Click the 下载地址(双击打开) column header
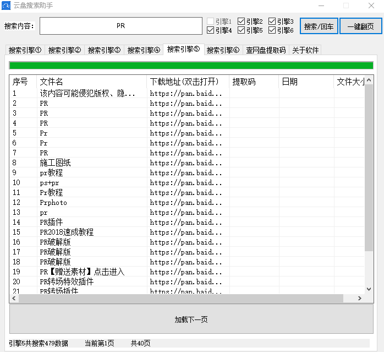 pos(188,82)
